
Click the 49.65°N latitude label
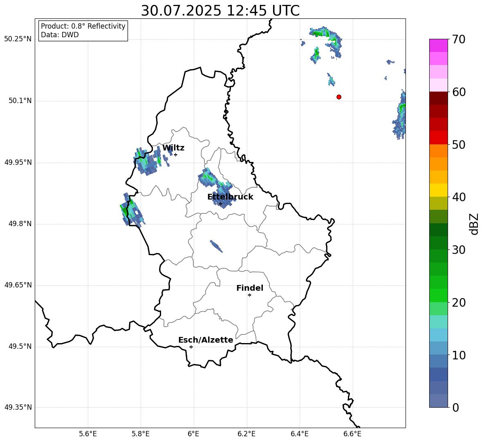(18, 285)
